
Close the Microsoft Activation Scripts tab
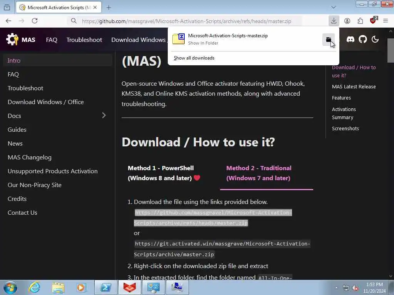[x=95, y=7]
